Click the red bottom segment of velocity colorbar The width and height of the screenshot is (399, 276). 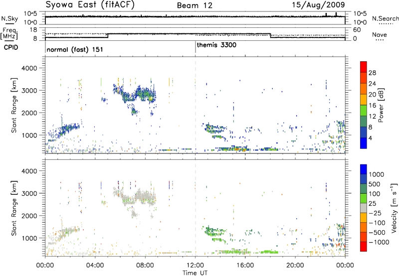coord(364,247)
